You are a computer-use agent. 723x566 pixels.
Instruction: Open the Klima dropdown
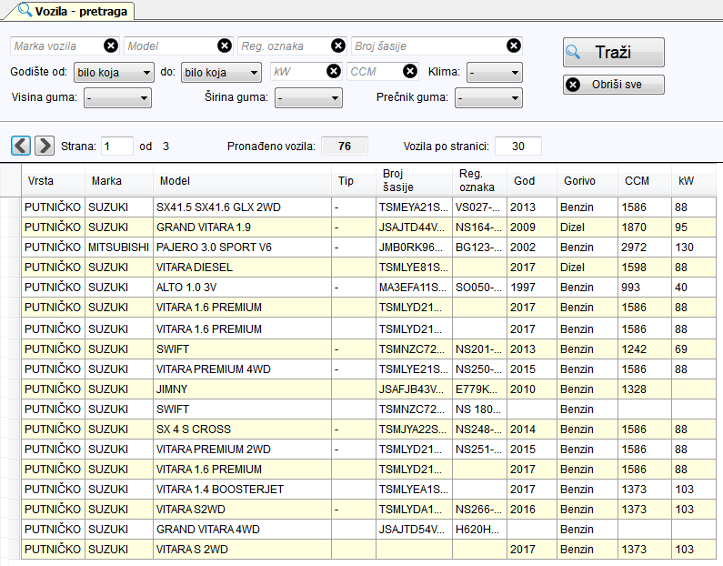pyautogui.click(x=495, y=73)
